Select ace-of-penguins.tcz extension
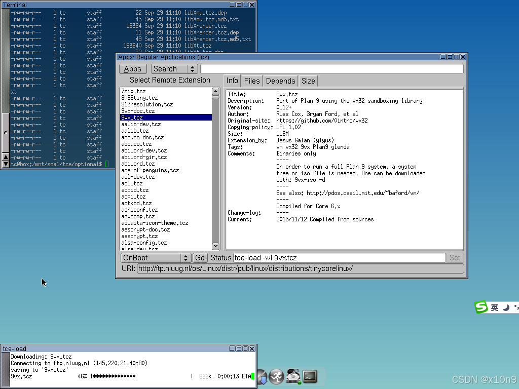The height and width of the screenshot is (389, 519). pos(166,170)
